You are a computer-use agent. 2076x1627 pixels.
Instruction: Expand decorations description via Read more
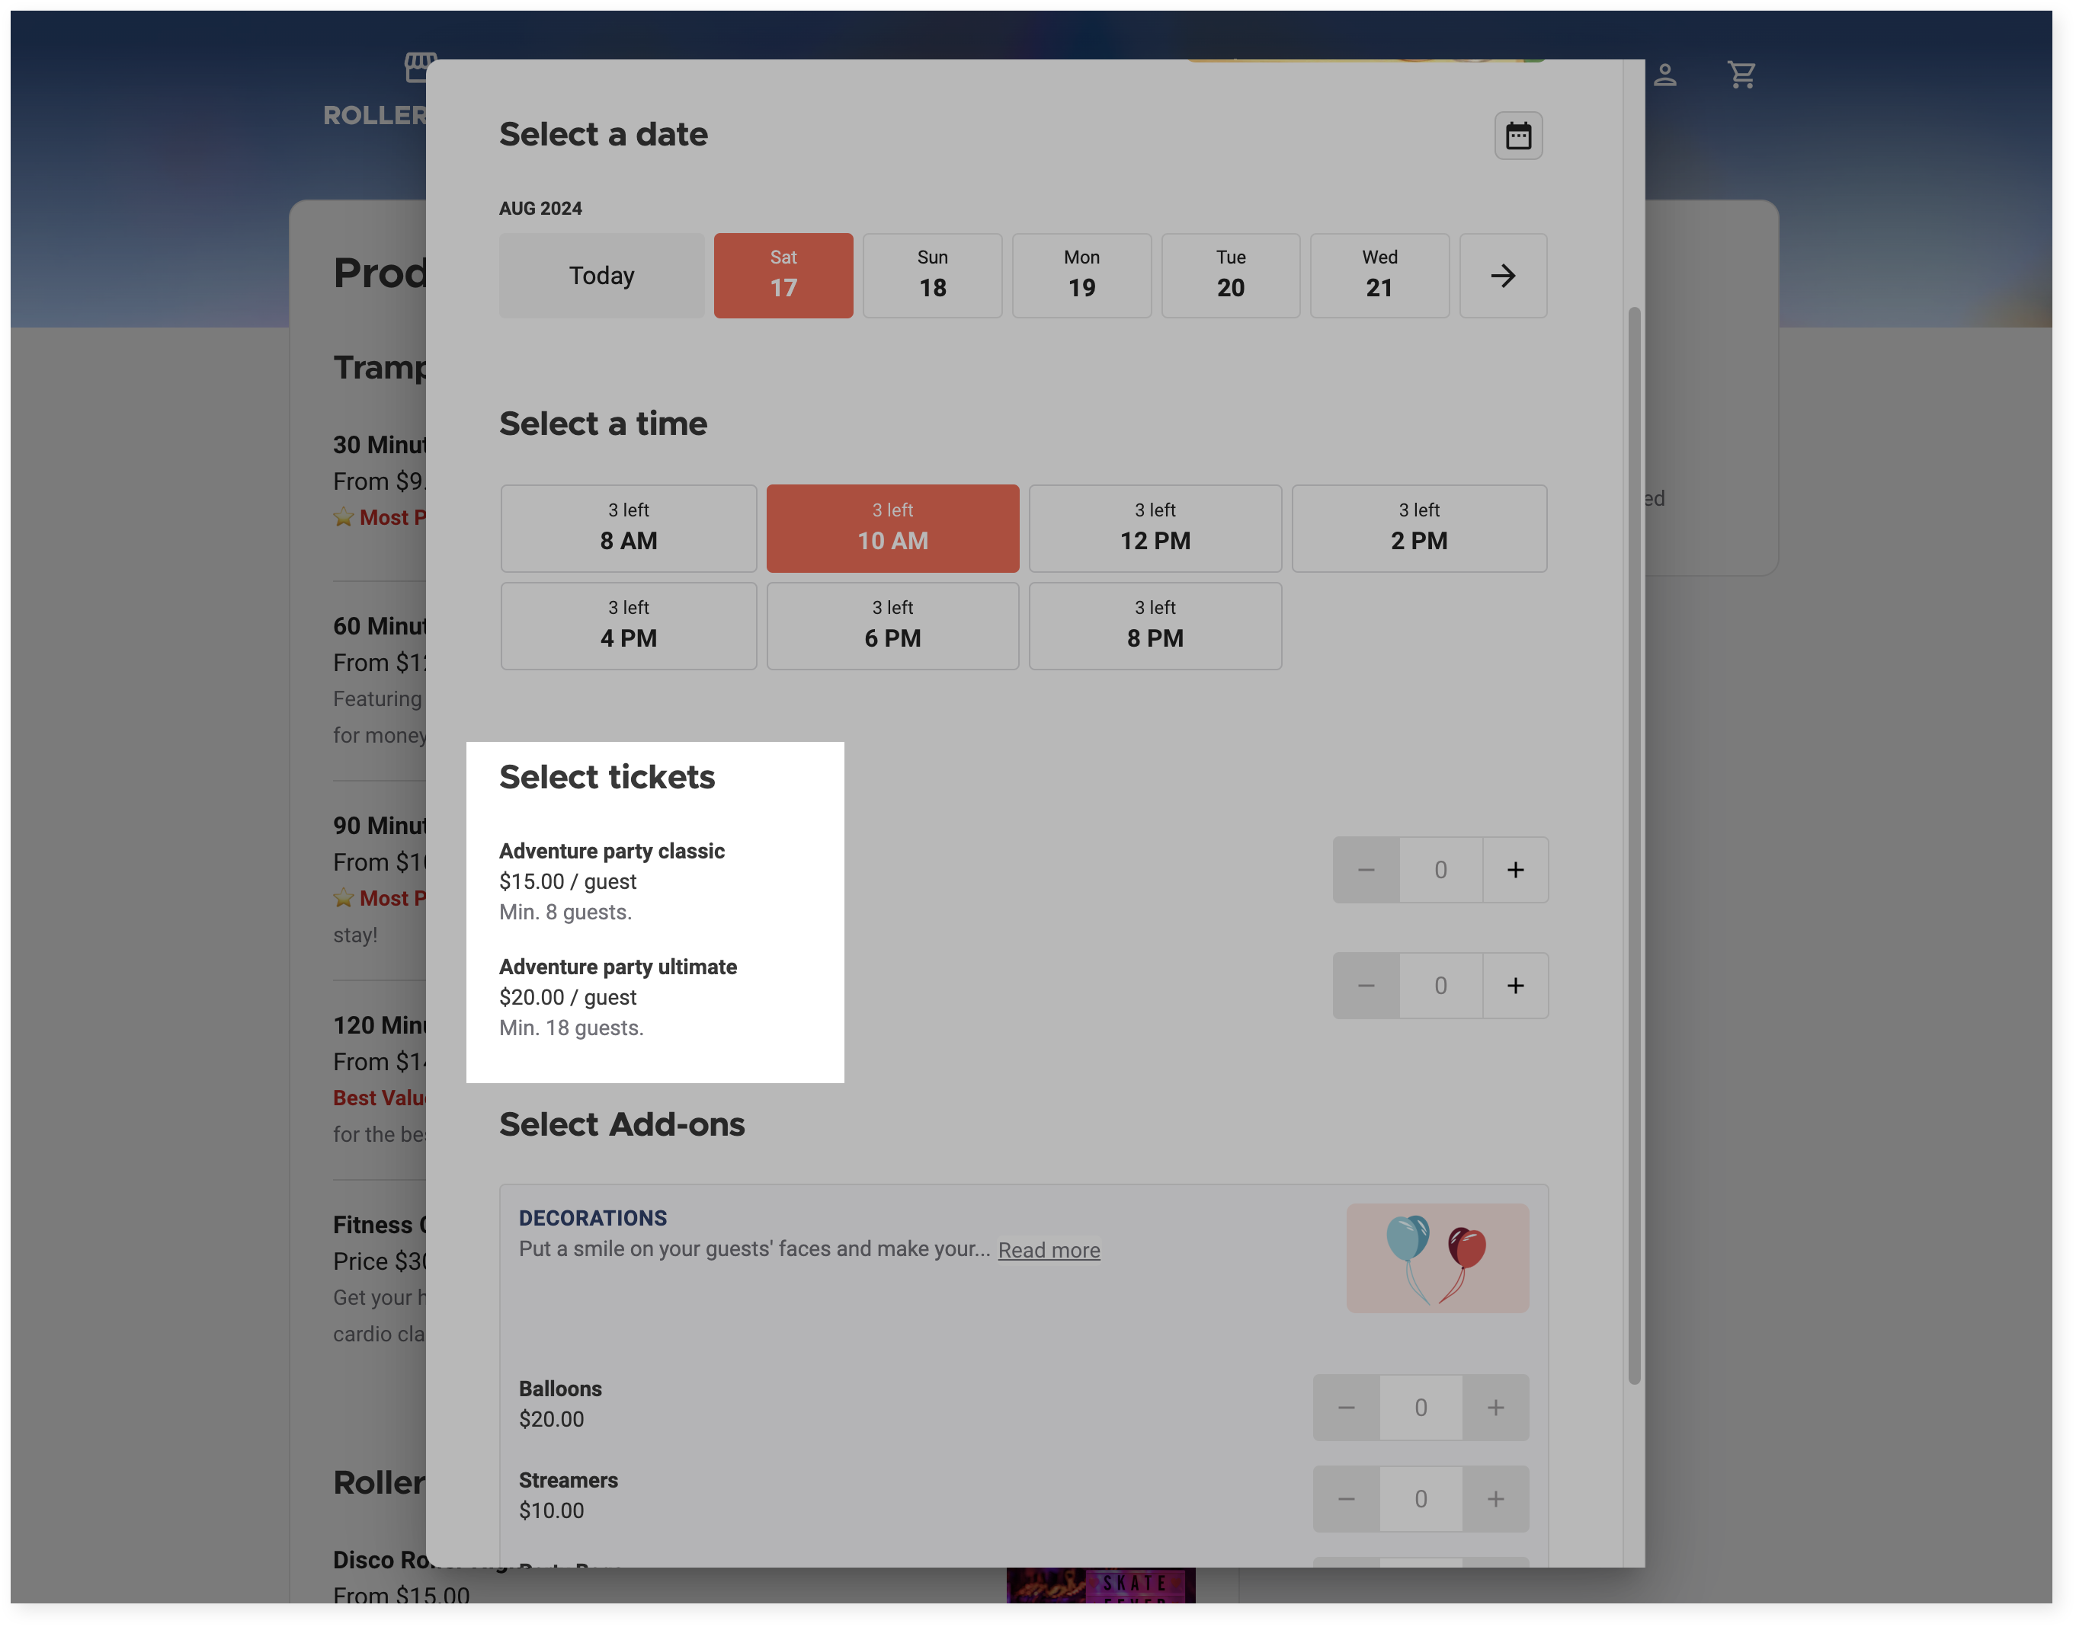pos(1048,1250)
